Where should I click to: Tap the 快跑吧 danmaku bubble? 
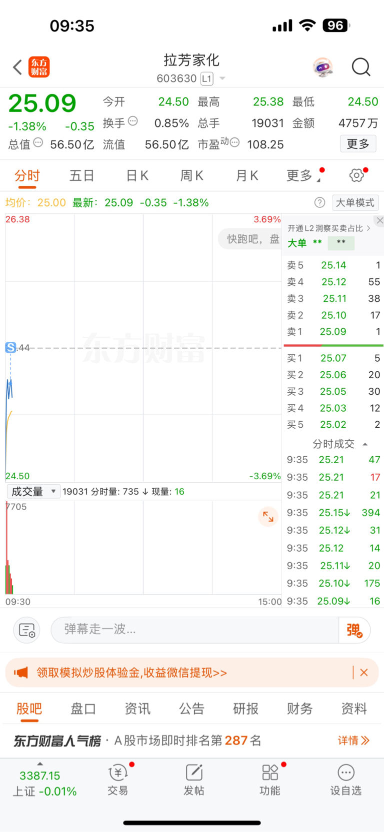[250, 239]
